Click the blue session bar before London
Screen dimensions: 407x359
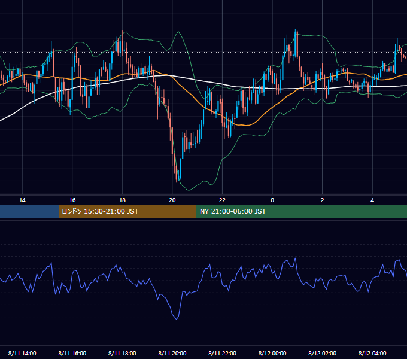(x=29, y=211)
